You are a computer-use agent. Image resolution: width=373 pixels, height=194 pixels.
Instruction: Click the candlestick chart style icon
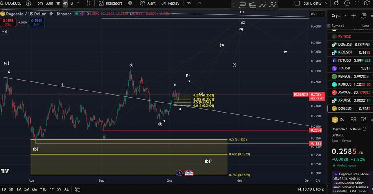89,3
